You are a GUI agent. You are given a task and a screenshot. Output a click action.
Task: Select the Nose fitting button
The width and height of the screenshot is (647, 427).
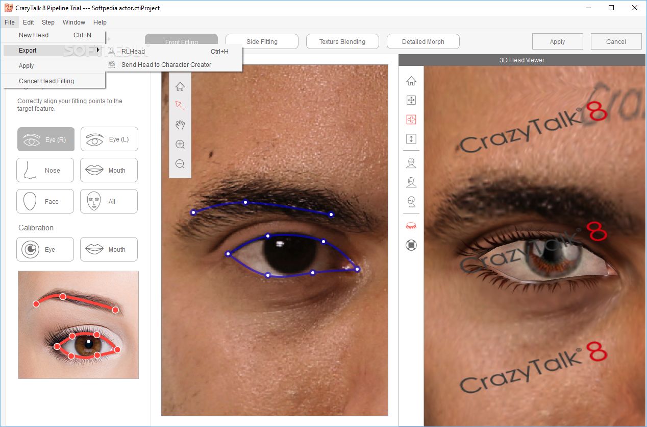[45, 170]
